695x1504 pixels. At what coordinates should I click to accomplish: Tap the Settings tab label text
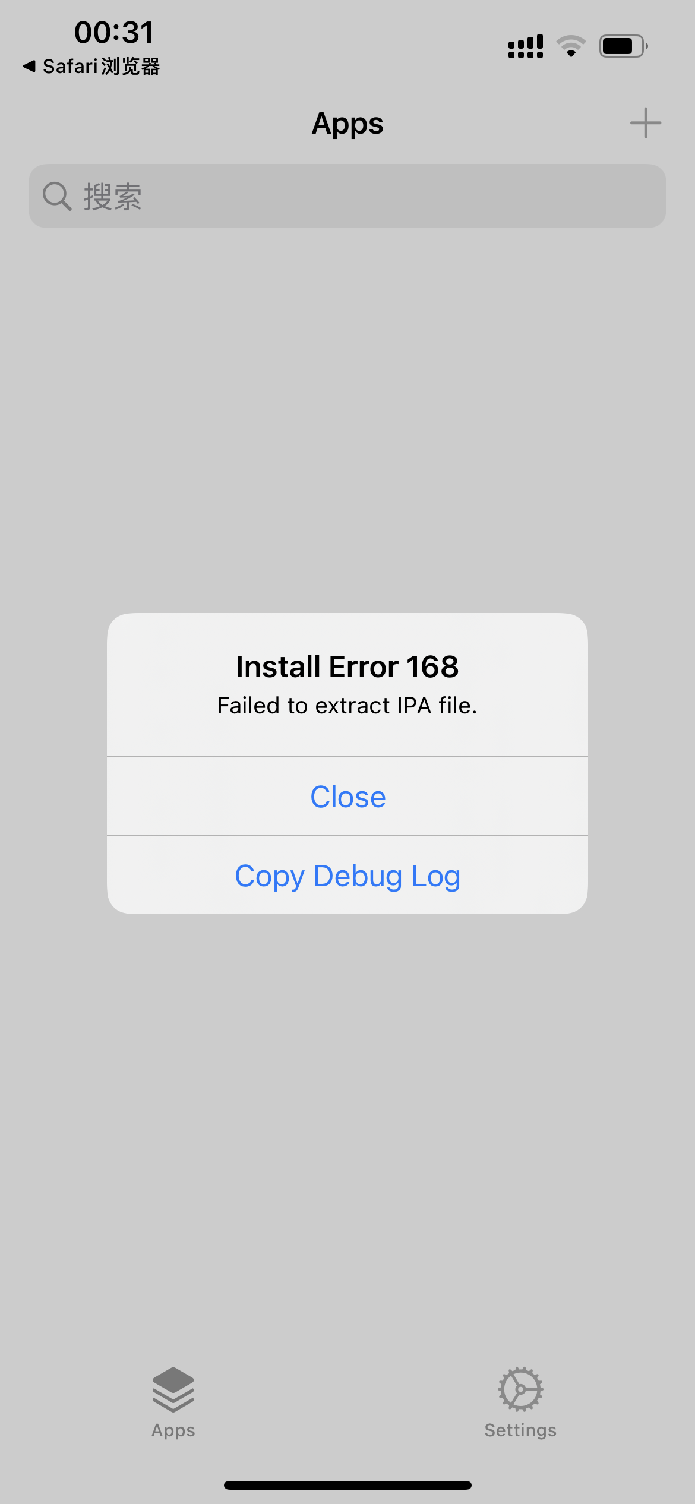[520, 1430]
